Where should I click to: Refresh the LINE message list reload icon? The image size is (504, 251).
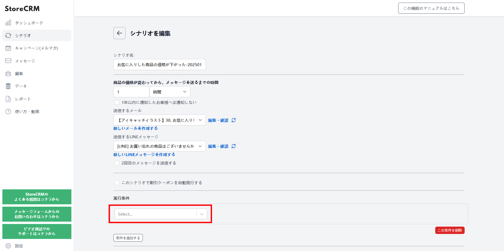[234, 146]
